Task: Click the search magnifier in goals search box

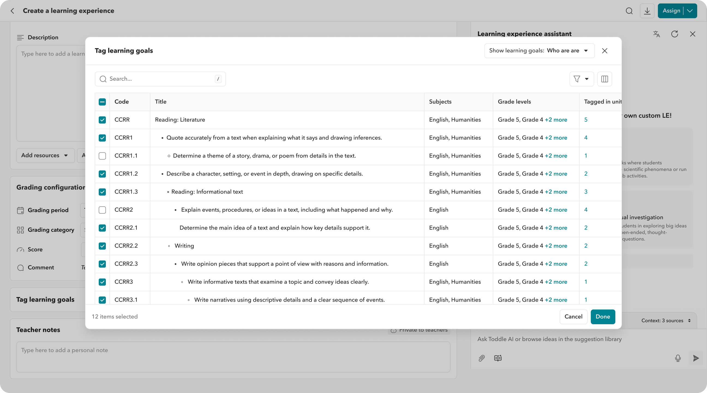Action: point(103,79)
